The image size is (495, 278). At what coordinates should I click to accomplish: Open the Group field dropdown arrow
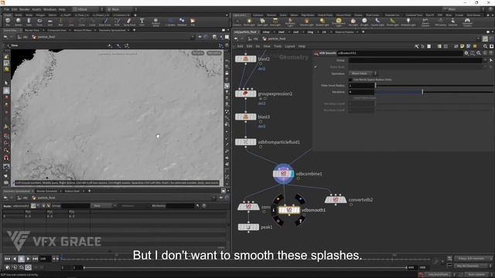coord(486,60)
